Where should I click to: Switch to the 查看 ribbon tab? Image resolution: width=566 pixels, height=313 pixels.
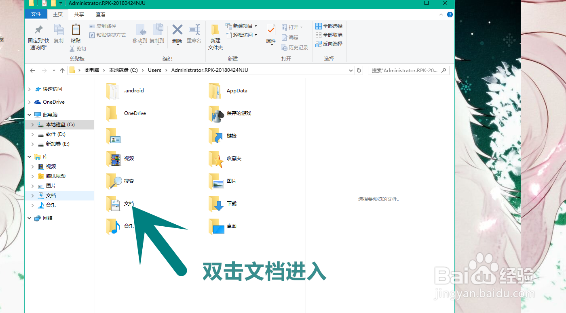[100, 14]
